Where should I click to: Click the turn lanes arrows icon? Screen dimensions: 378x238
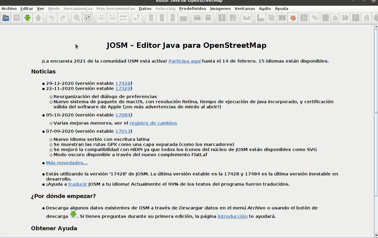[x=304, y=18]
